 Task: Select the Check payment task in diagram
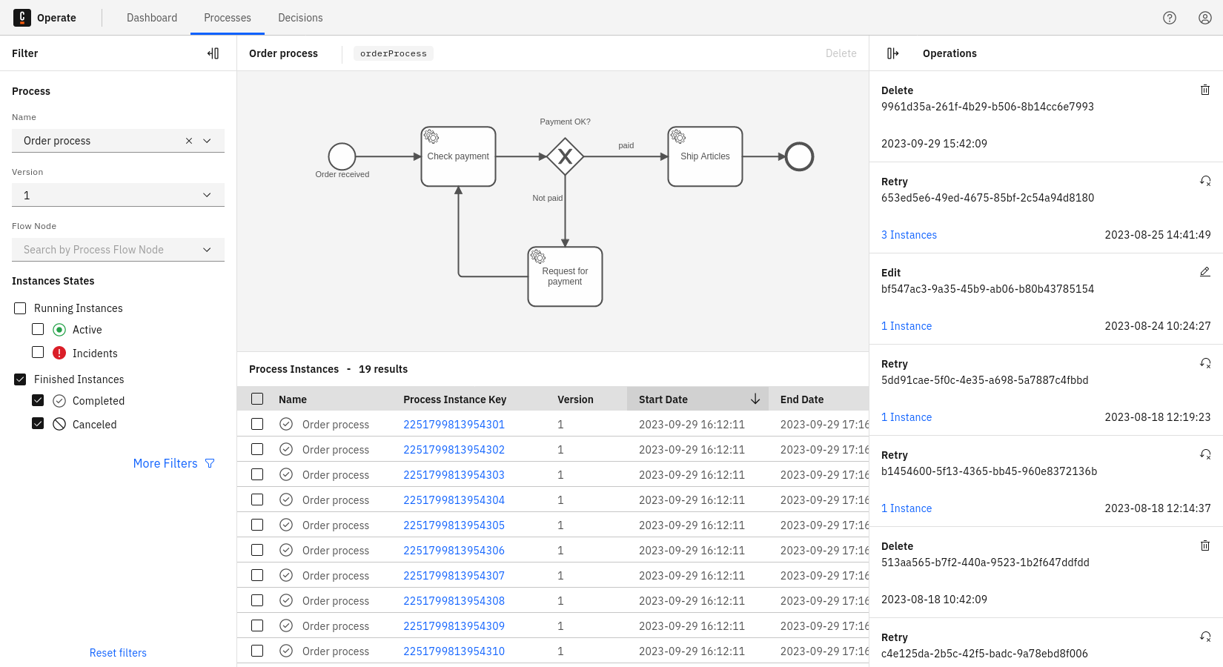click(x=458, y=156)
